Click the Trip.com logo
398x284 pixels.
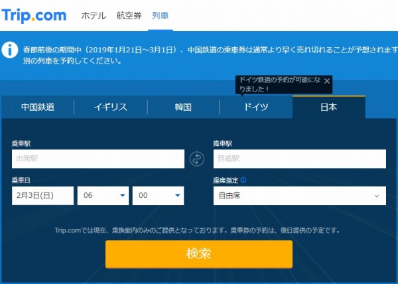[x=34, y=16]
